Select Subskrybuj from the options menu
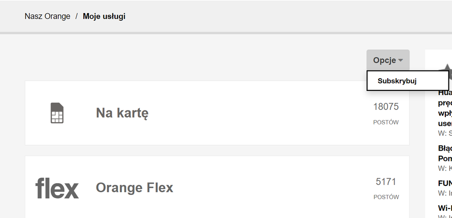 pos(397,81)
